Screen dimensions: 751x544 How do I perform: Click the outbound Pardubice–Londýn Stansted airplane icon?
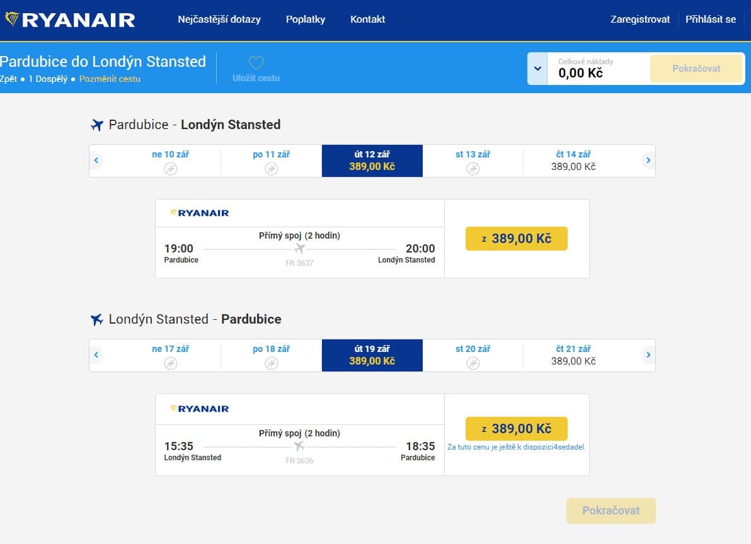point(97,125)
